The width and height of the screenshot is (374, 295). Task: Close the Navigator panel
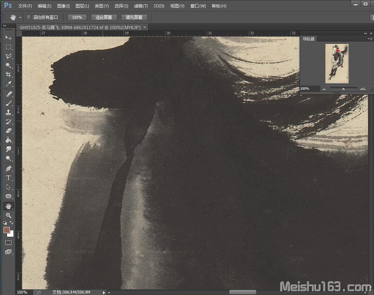coord(371,34)
